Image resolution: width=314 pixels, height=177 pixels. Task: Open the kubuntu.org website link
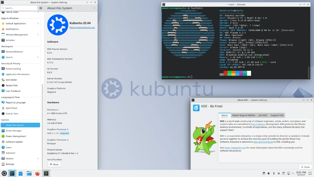[x=82, y=27]
